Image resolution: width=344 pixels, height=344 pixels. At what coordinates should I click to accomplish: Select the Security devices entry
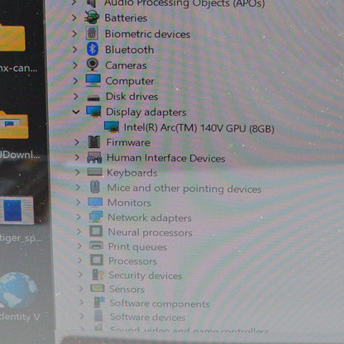[x=146, y=275]
